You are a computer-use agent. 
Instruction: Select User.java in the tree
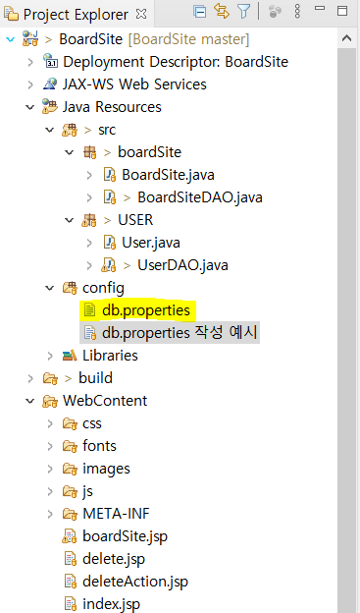pyautogui.click(x=151, y=243)
